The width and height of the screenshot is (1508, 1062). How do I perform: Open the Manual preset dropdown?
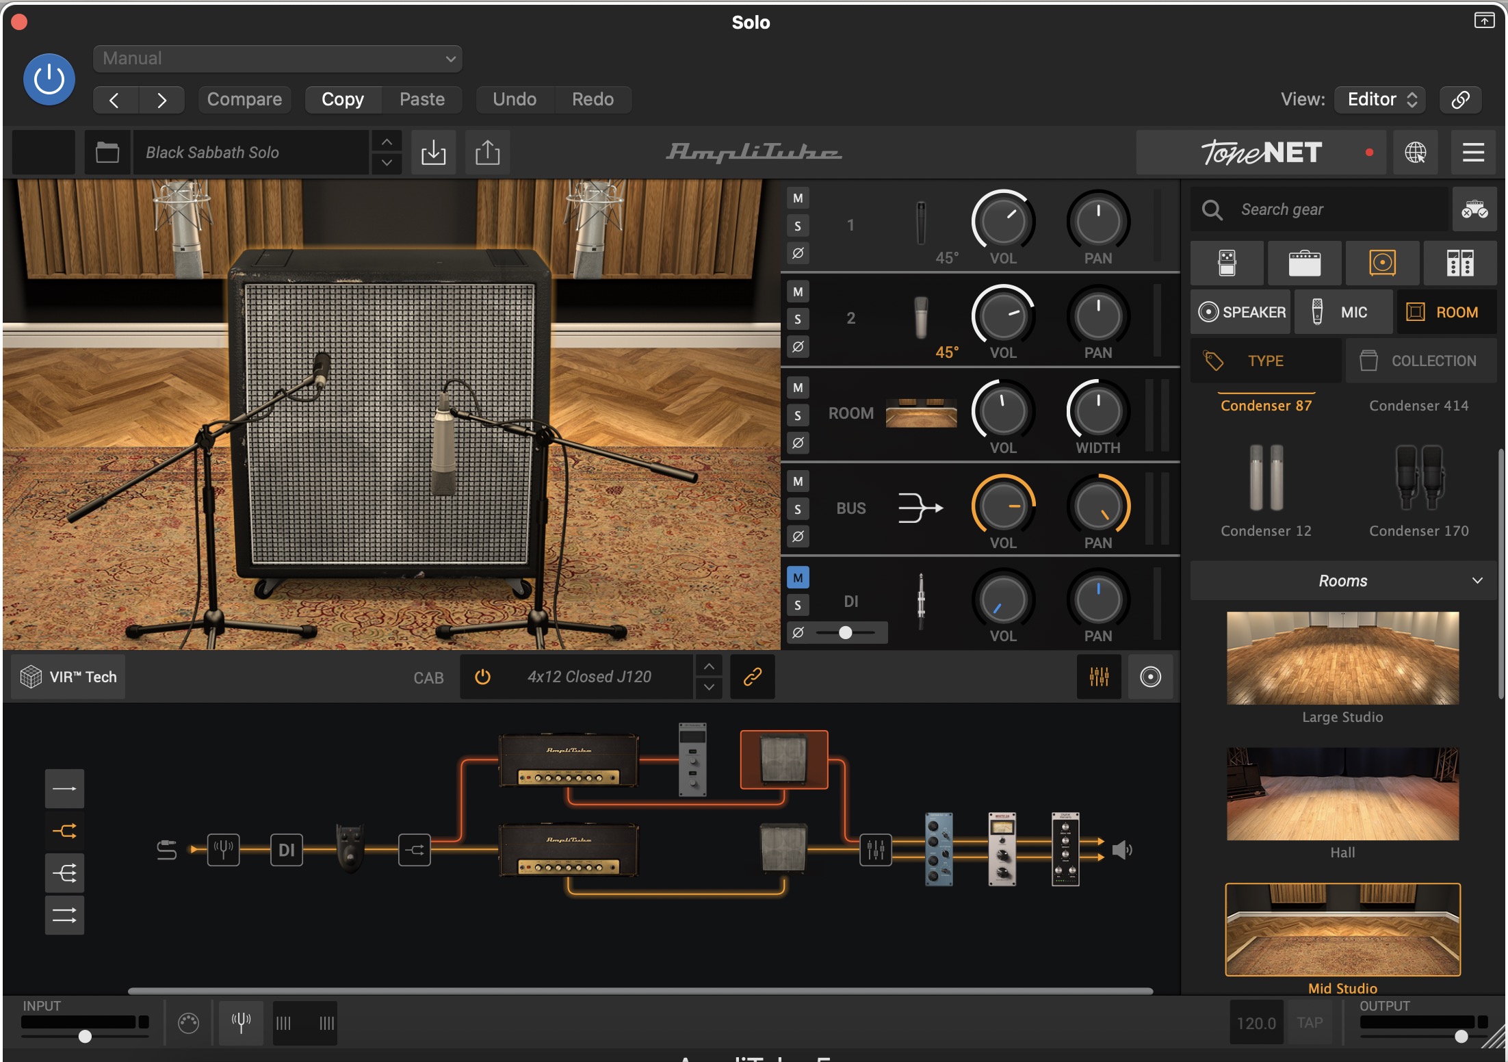[x=277, y=59]
